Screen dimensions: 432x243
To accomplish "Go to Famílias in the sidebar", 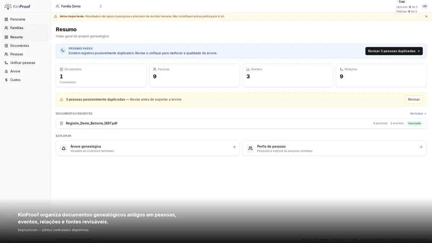I will click(x=25, y=28).
